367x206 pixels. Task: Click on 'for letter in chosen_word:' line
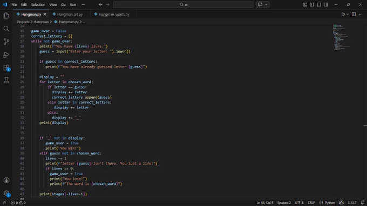66,82
